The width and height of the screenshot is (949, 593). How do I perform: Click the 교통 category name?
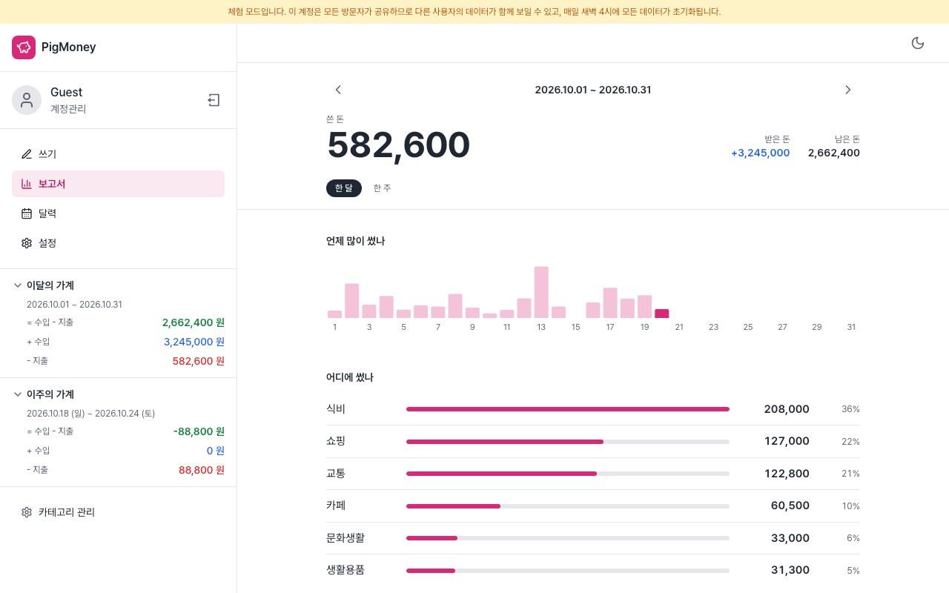click(x=336, y=473)
